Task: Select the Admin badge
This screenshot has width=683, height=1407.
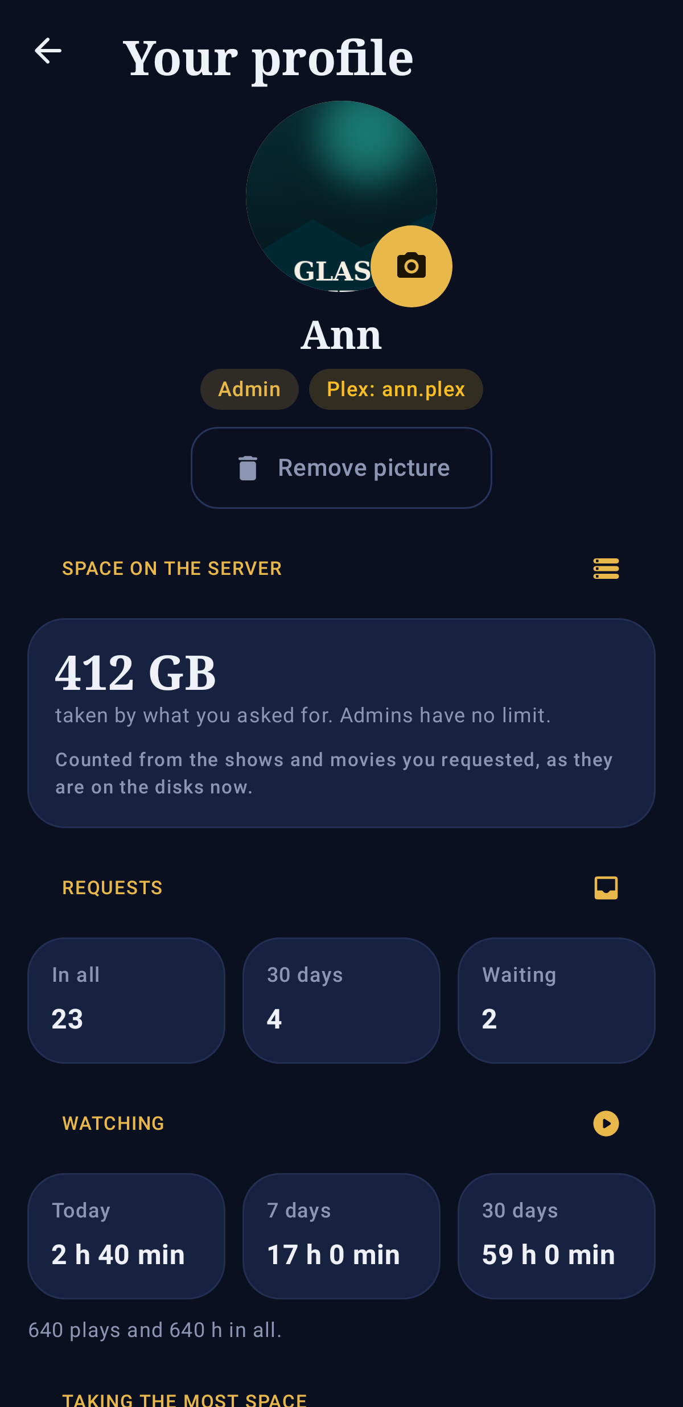Action: [249, 389]
